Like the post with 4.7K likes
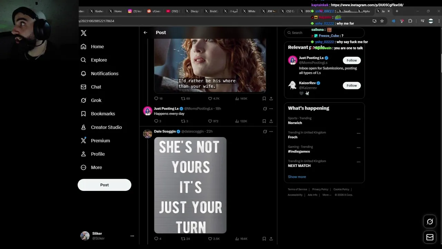The image size is (442, 249). (214, 99)
